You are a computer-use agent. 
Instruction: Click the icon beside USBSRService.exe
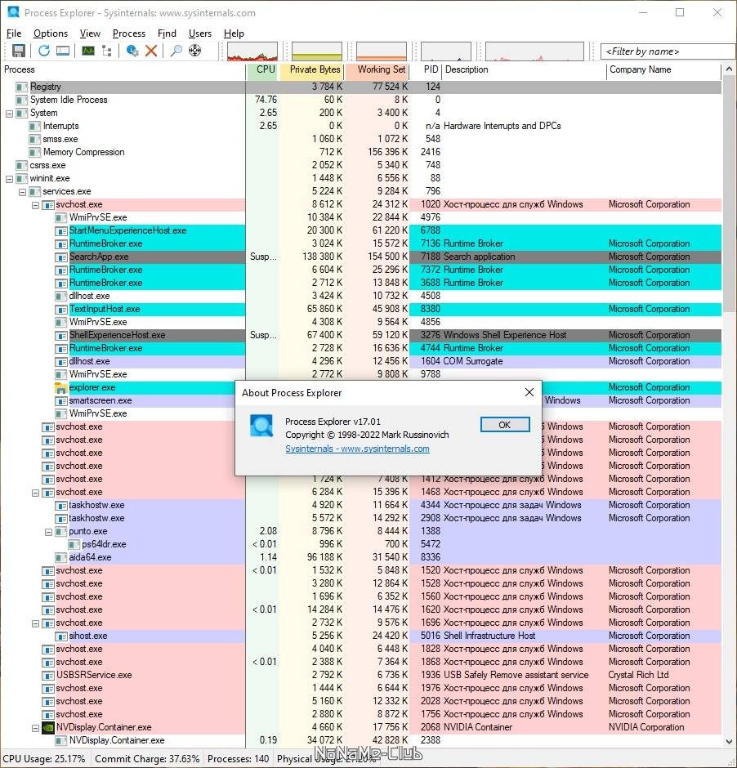pyautogui.click(x=48, y=676)
